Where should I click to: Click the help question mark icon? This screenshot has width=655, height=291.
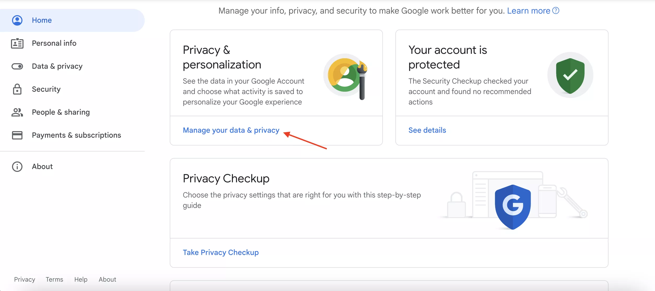pyautogui.click(x=556, y=11)
